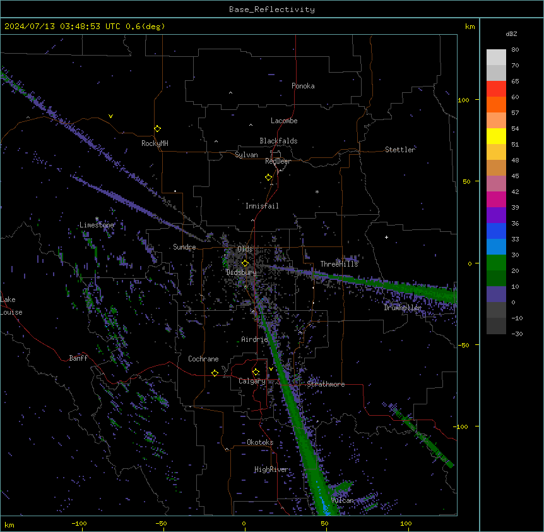Click the white asterisk above Limestone
This screenshot has height=532, width=544.
(x=97, y=219)
